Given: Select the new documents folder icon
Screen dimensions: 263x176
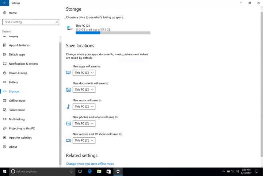Looking at the screenshot, I should pyautogui.click(x=68, y=90).
